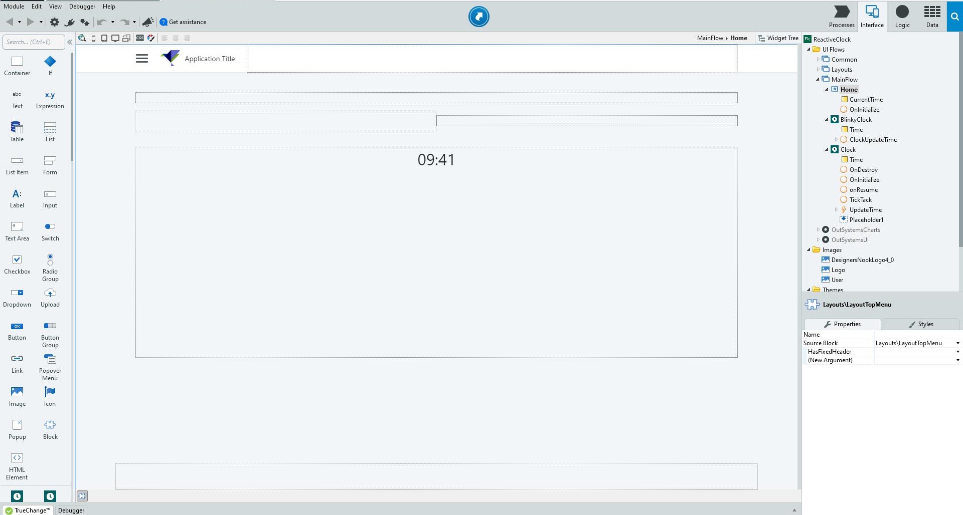Click the hamburger menu in canvas header
The image size is (963, 515).
click(142, 59)
